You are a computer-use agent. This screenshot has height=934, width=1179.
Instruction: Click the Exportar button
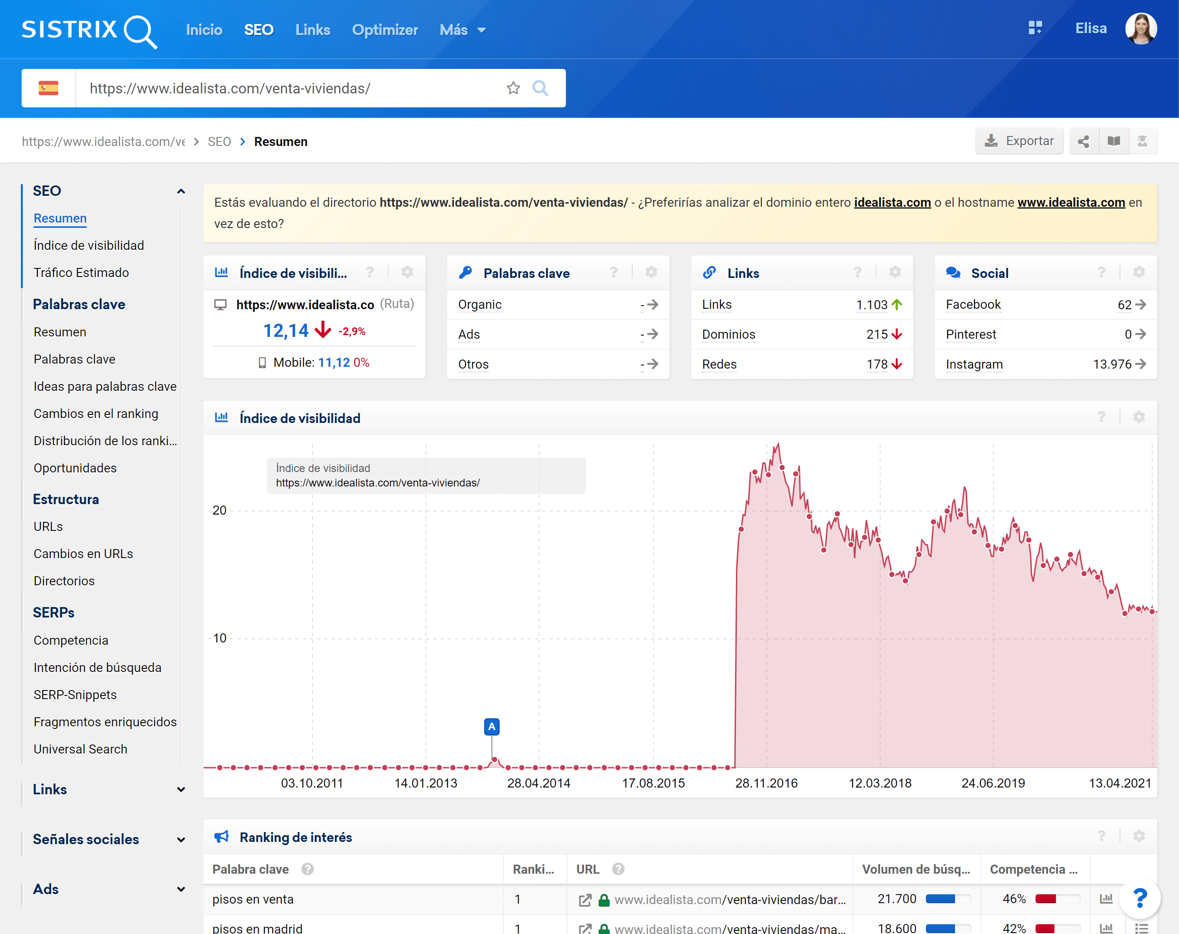point(1019,141)
